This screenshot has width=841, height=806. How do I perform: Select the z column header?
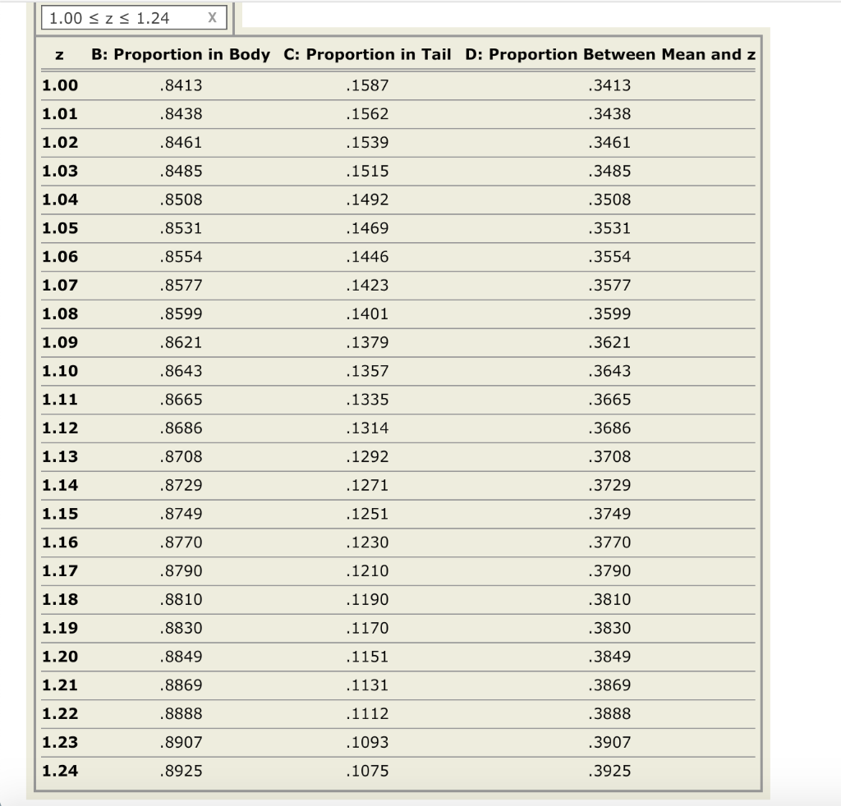[57, 55]
